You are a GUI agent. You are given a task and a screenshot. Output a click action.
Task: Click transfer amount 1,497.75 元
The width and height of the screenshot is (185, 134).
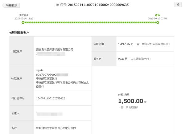coord(126,44)
